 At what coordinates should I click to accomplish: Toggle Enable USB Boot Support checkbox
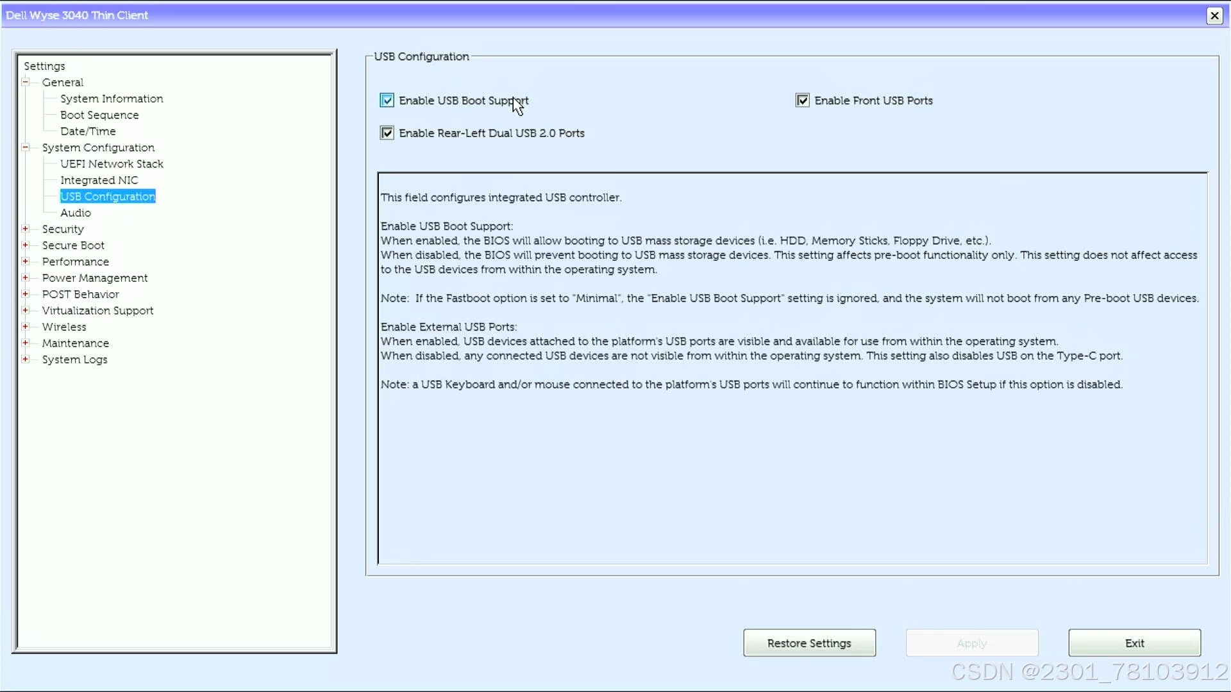pyautogui.click(x=387, y=101)
